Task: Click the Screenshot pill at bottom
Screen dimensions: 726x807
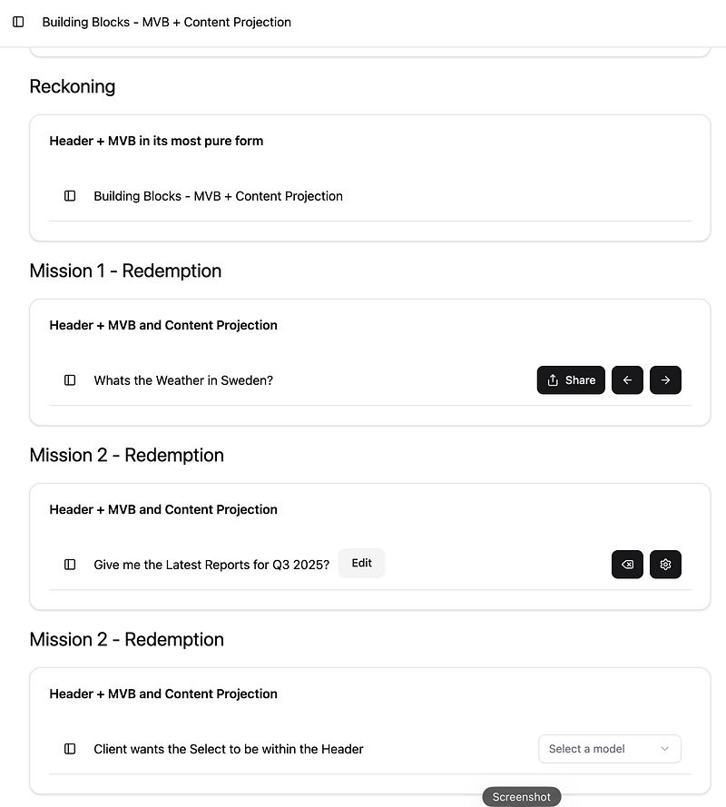Action: click(x=521, y=797)
